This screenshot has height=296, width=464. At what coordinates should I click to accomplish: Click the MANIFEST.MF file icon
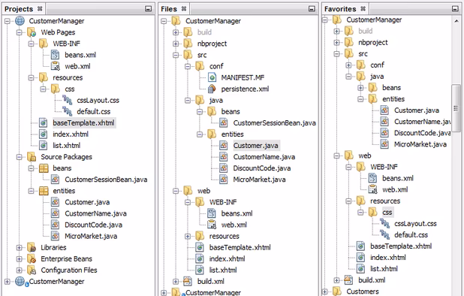(212, 77)
